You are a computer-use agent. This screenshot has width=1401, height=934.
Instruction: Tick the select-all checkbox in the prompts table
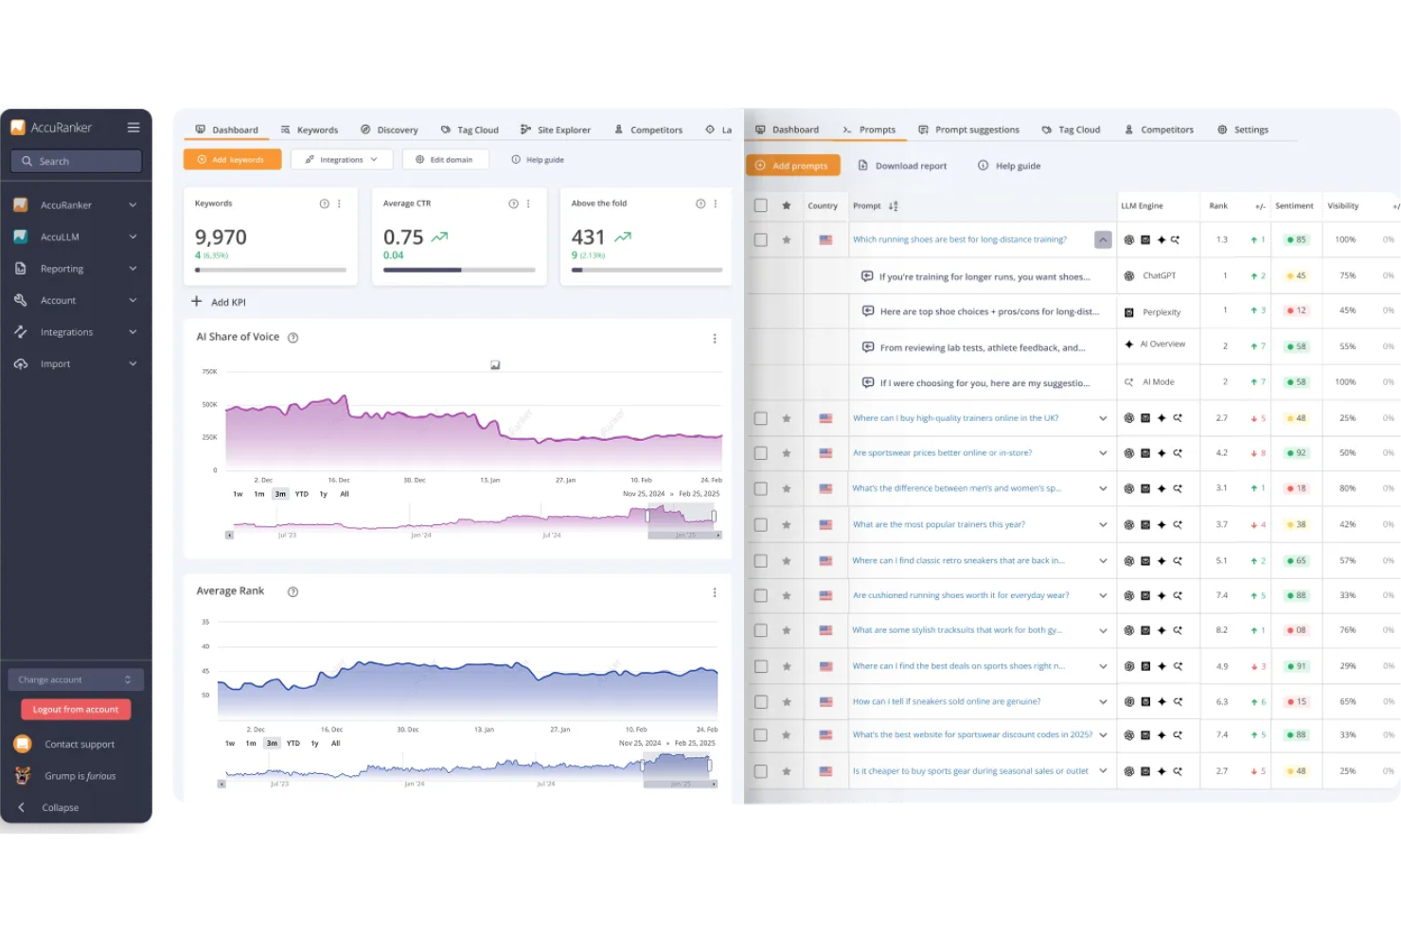[x=760, y=204]
